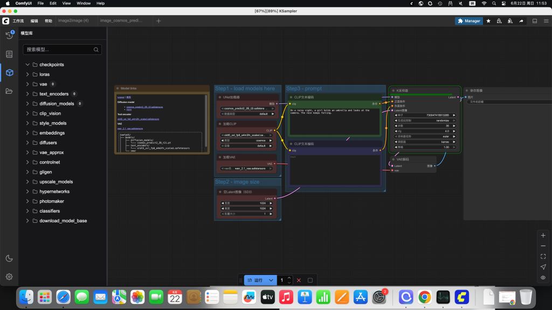Image resolution: width=552 pixels, height=310 pixels.
Task: Expand the controlnet folder
Action: coord(27,163)
